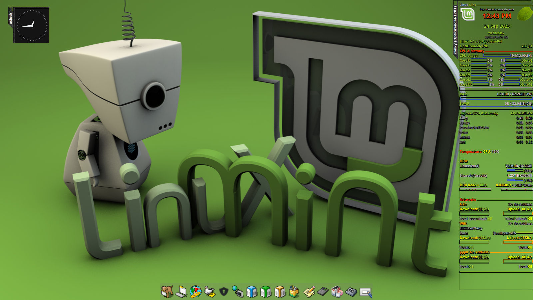The height and width of the screenshot is (300, 533).
Task: Click the xclock vertical title tab
Action: [11, 18]
